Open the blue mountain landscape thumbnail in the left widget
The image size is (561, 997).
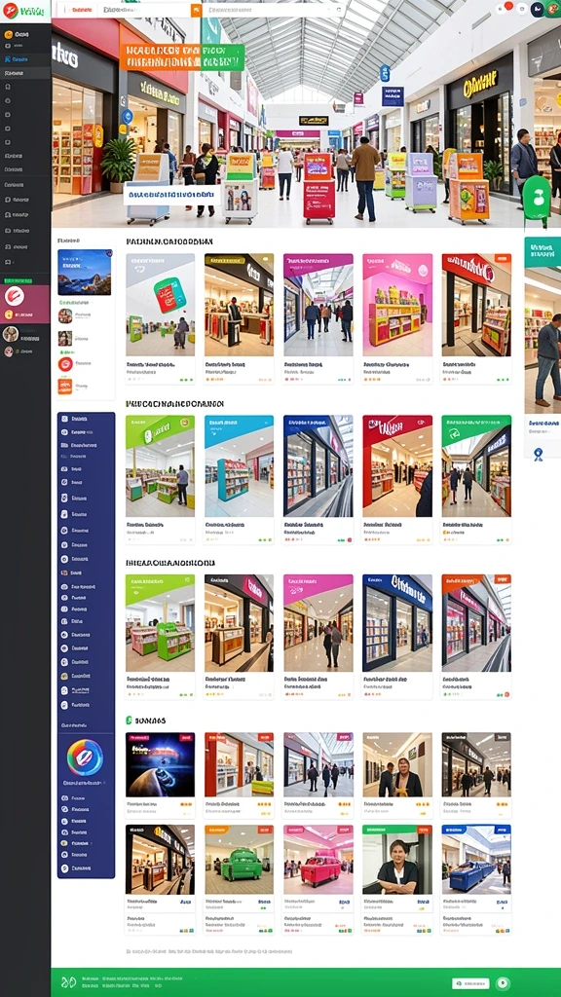[x=85, y=273]
